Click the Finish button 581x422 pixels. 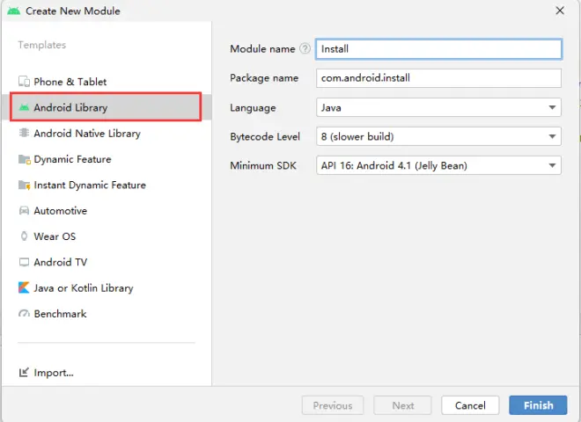coord(538,405)
